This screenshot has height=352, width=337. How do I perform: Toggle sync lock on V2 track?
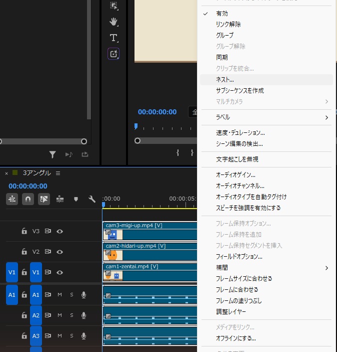pyautogui.click(x=47, y=252)
